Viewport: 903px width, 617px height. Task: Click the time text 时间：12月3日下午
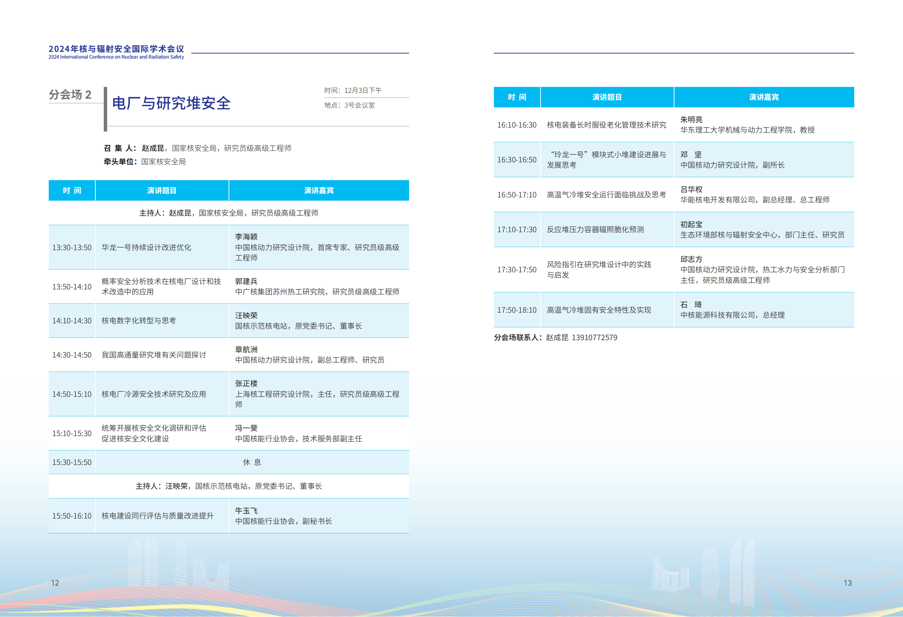pyautogui.click(x=353, y=90)
